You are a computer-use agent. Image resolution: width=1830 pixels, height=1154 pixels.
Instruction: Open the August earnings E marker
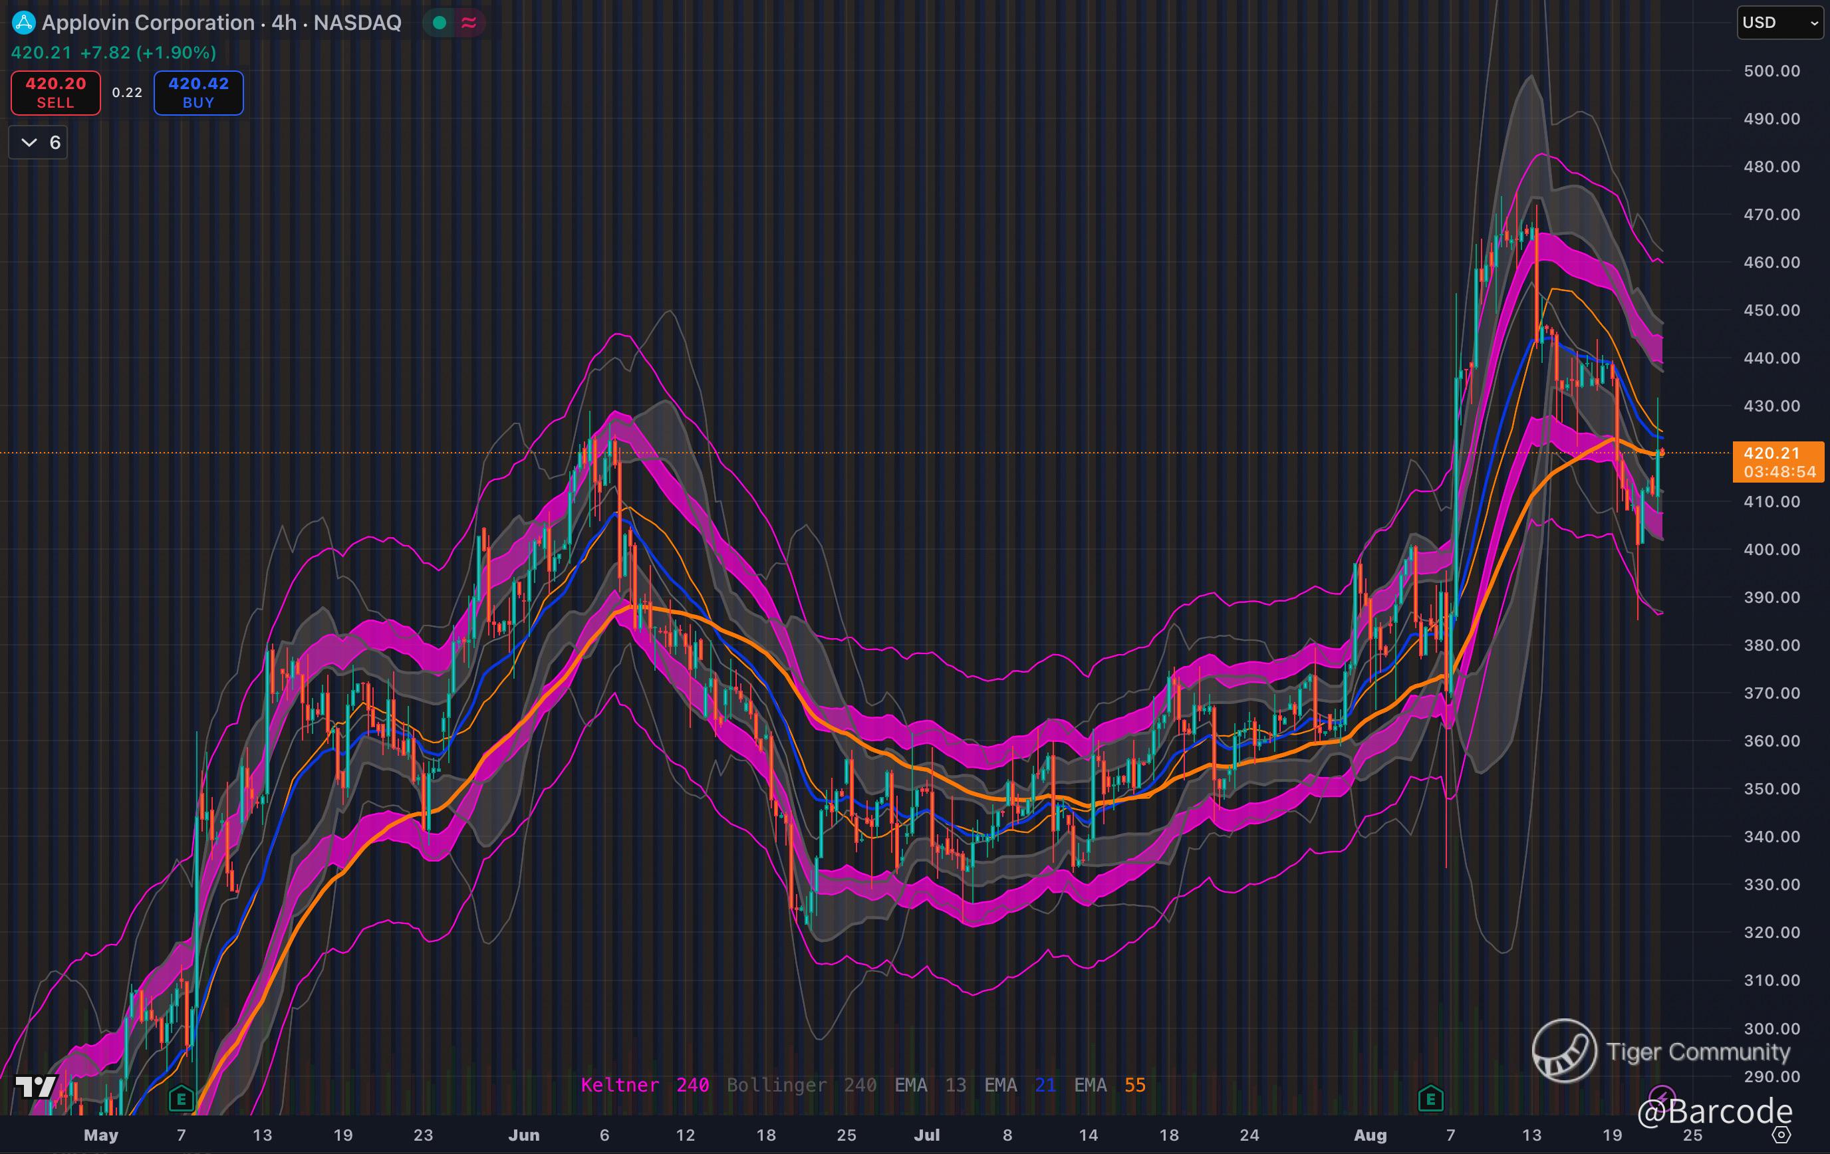(1430, 1099)
